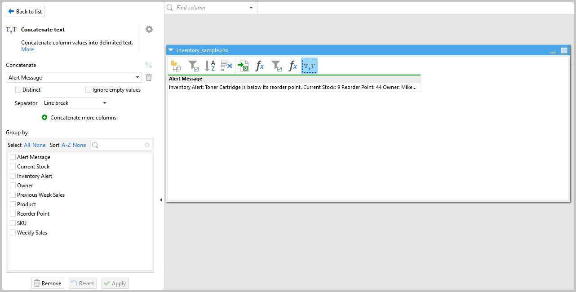The width and height of the screenshot is (576, 292).
Task: Click the fx icon beside the T,T icon
Action: click(x=292, y=66)
